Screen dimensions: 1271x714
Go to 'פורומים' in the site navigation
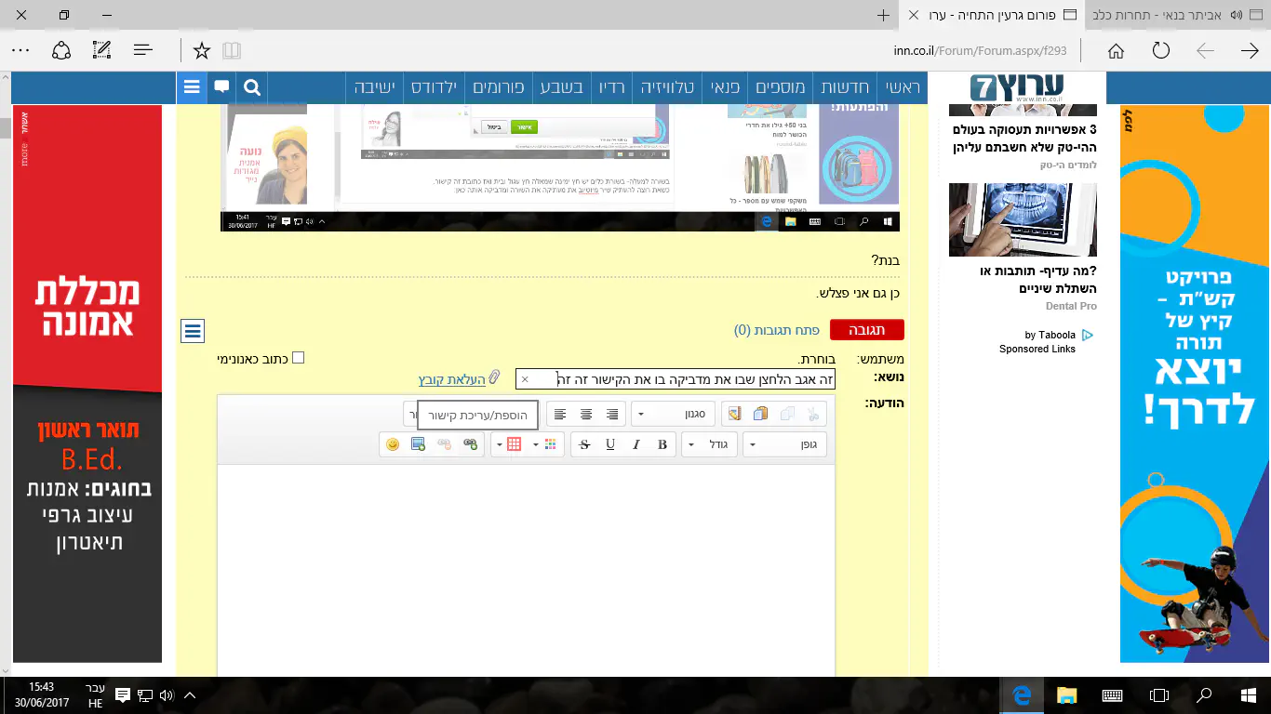pyautogui.click(x=499, y=87)
